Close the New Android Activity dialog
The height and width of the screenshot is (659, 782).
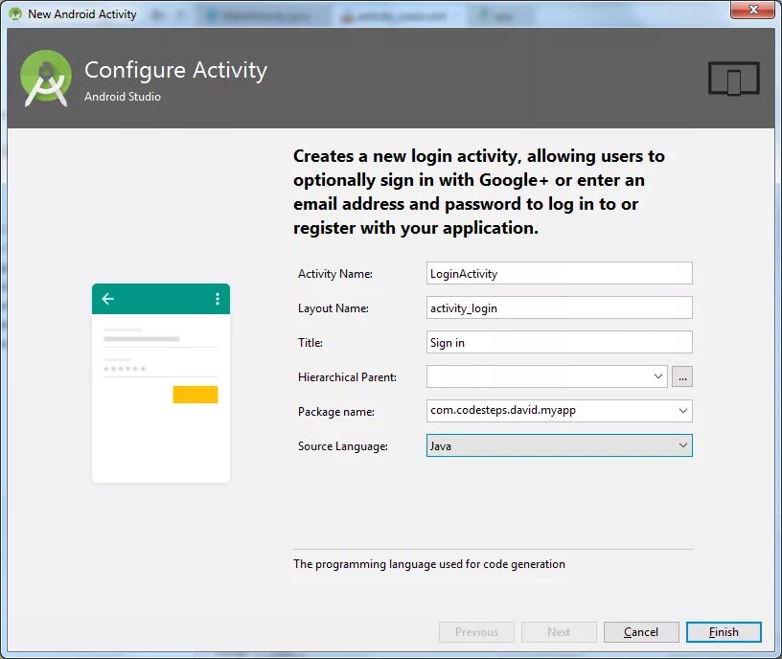tap(753, 10)
